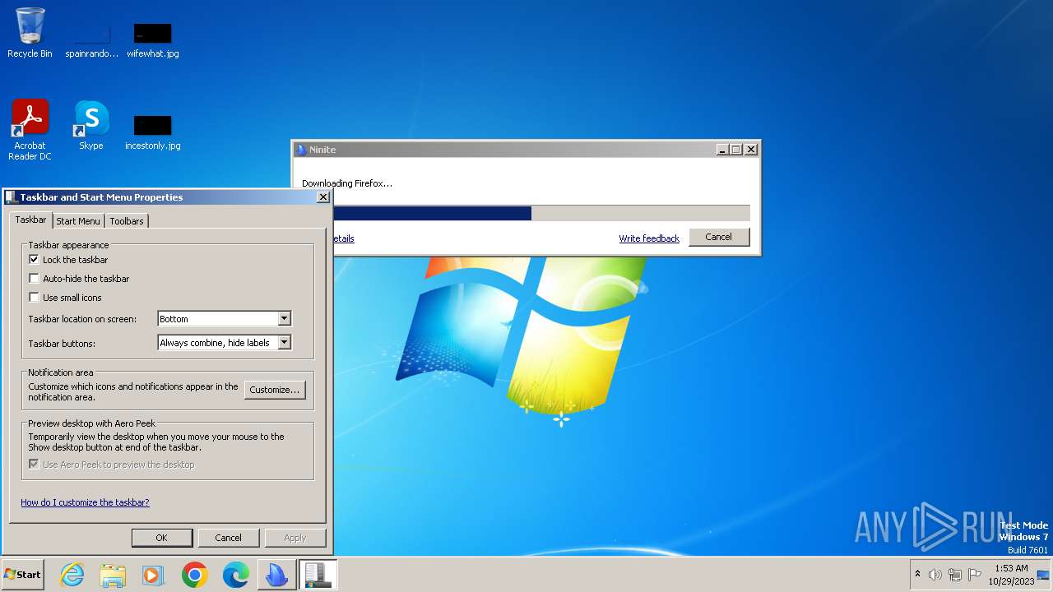Click Write feedback link in Ninite
Screen dimensions: 1053x592
tap(649, 238)
